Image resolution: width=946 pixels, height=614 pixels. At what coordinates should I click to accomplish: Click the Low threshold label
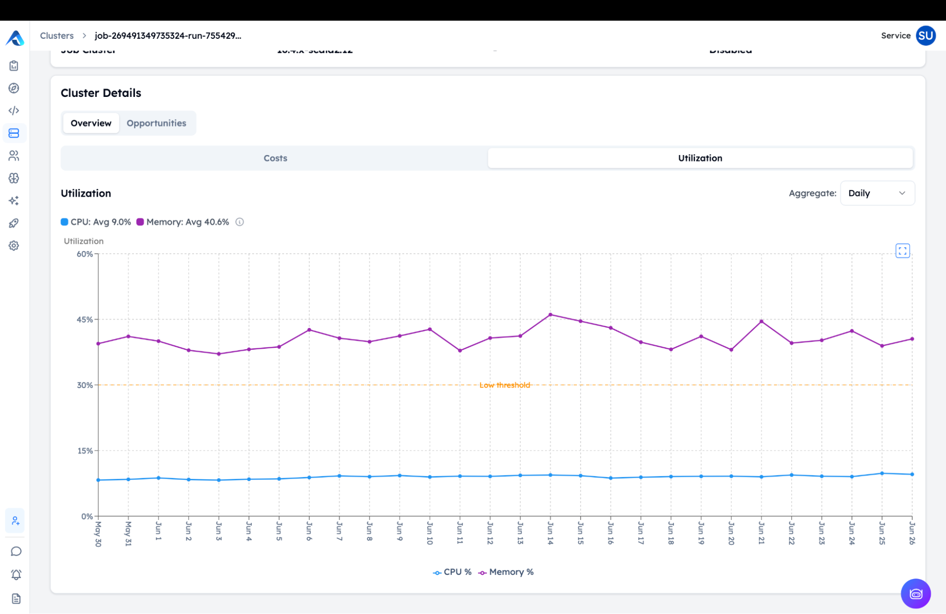pos(504,385)
